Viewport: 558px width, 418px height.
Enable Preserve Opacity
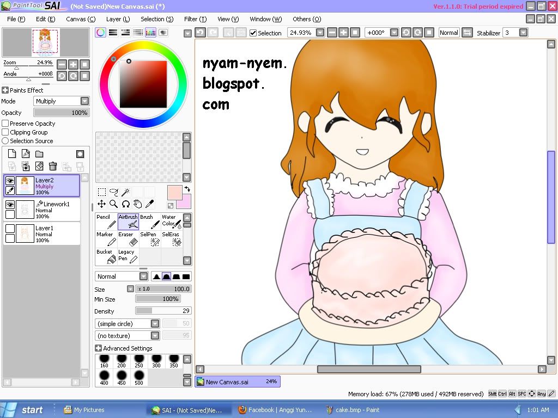click(5, 124)
